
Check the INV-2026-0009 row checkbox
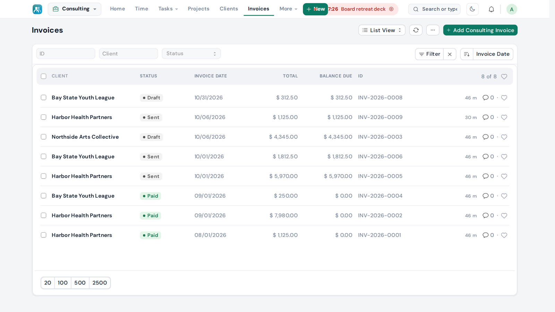click(43, 117)
